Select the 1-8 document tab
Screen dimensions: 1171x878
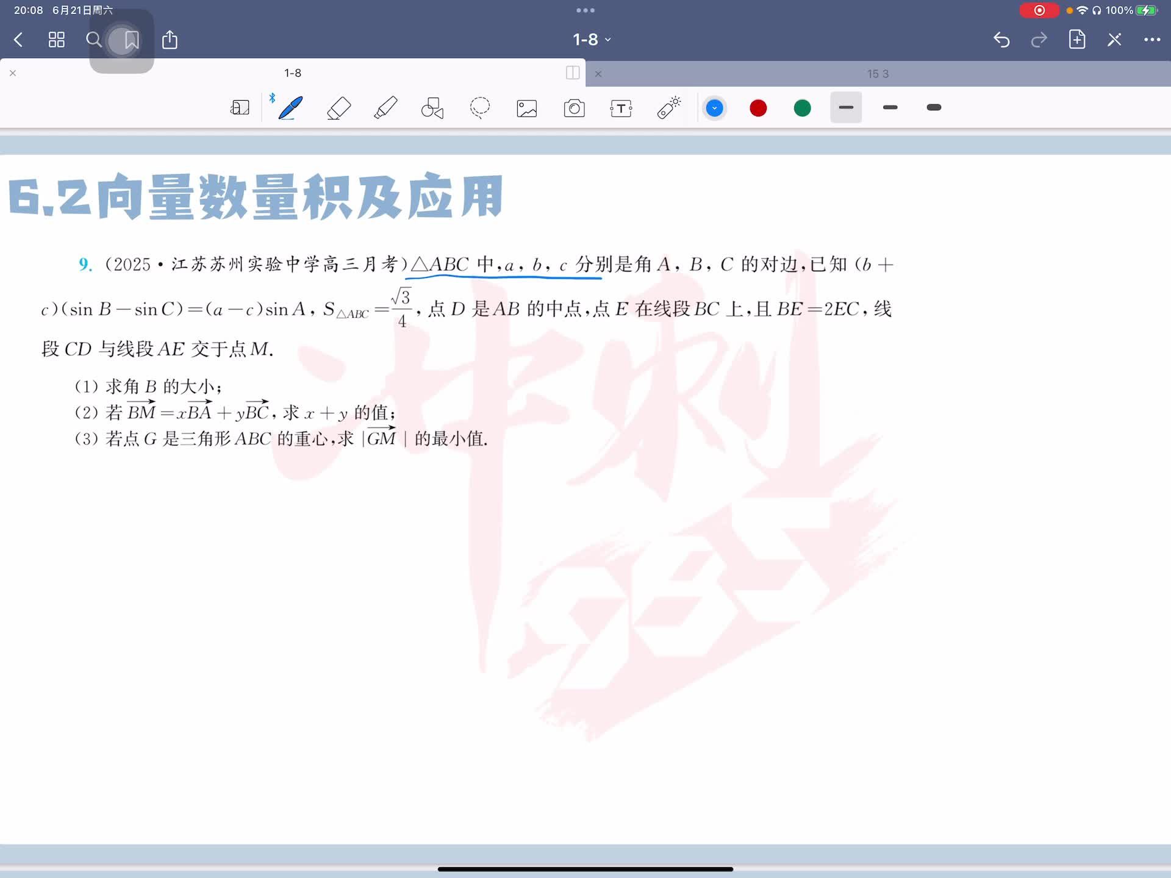293,73
